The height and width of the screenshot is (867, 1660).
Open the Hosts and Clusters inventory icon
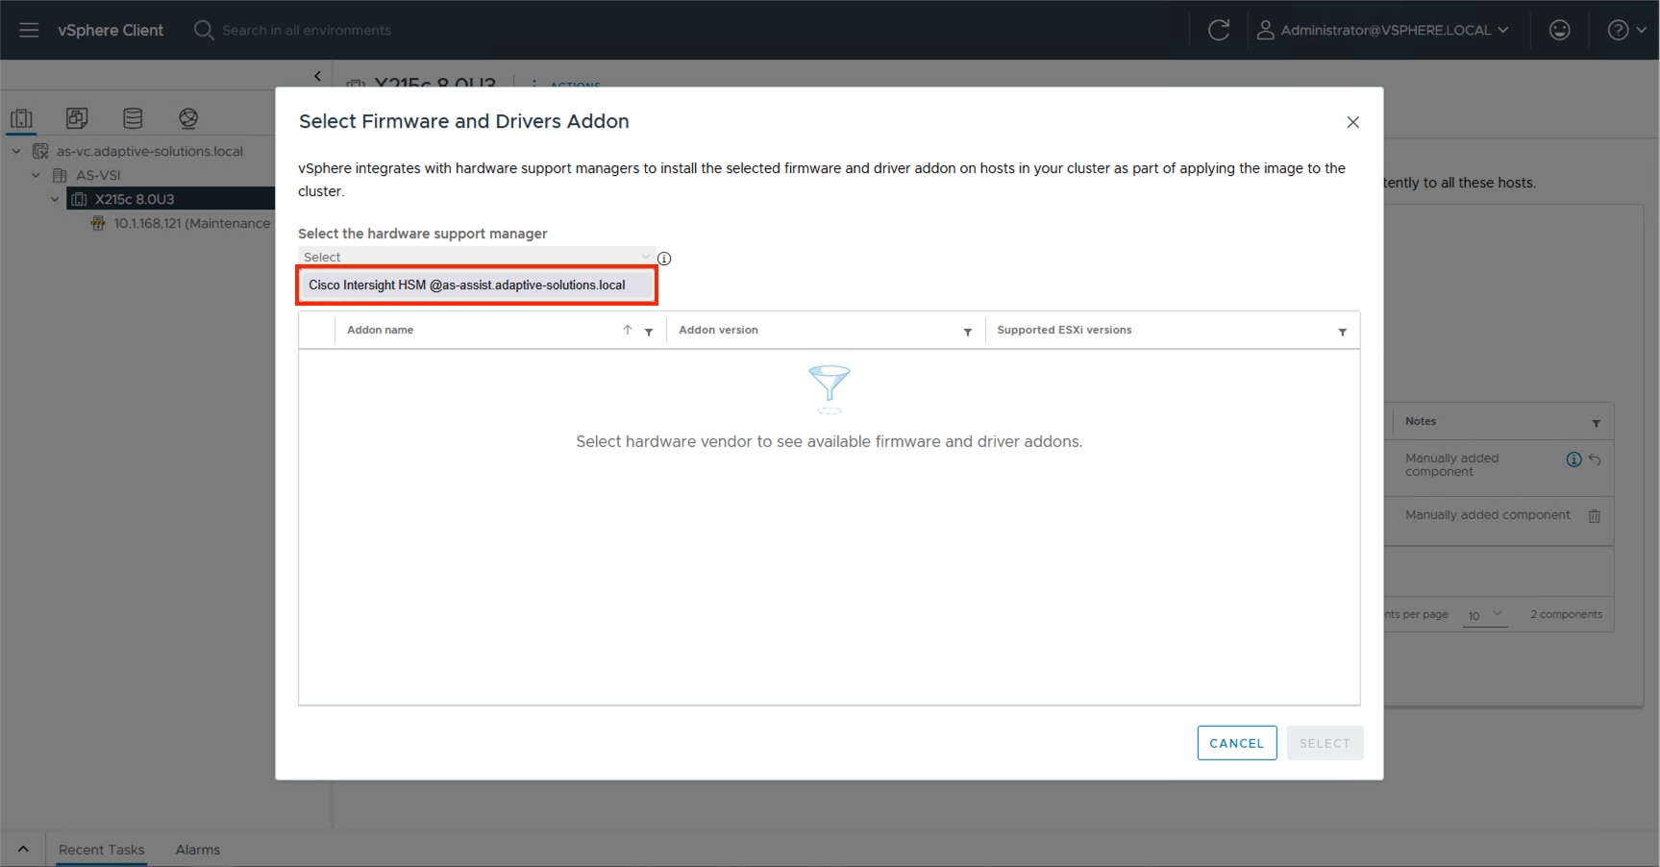point(21,117)
